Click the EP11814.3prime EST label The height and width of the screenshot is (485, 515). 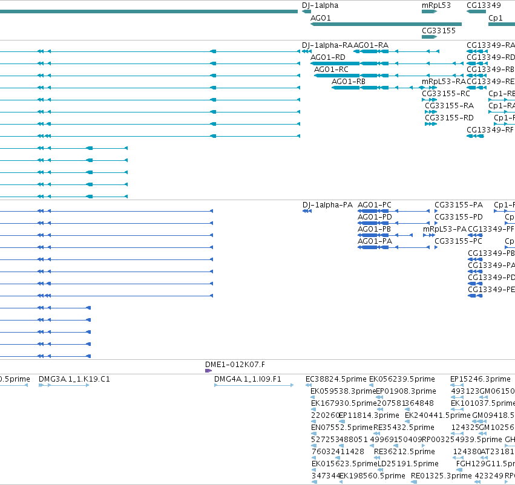369,415
